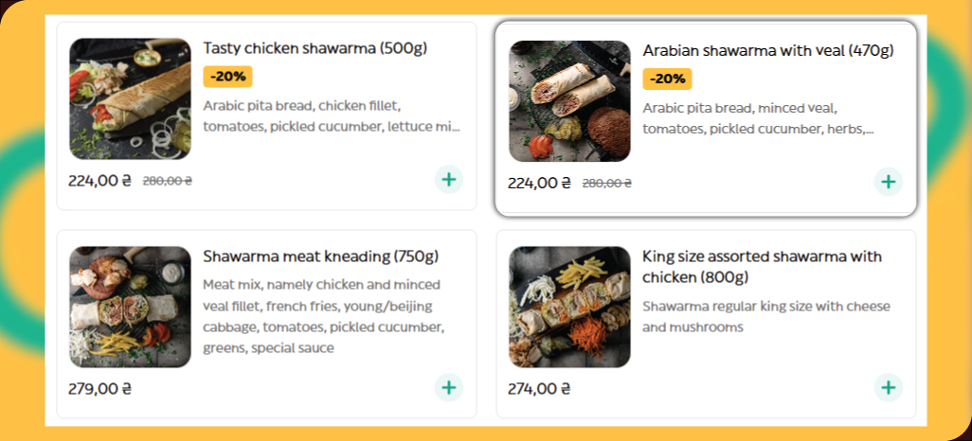972x441 pixels.
Task: Add King size assorted shawarma to cart
Action: pos(888,387)
